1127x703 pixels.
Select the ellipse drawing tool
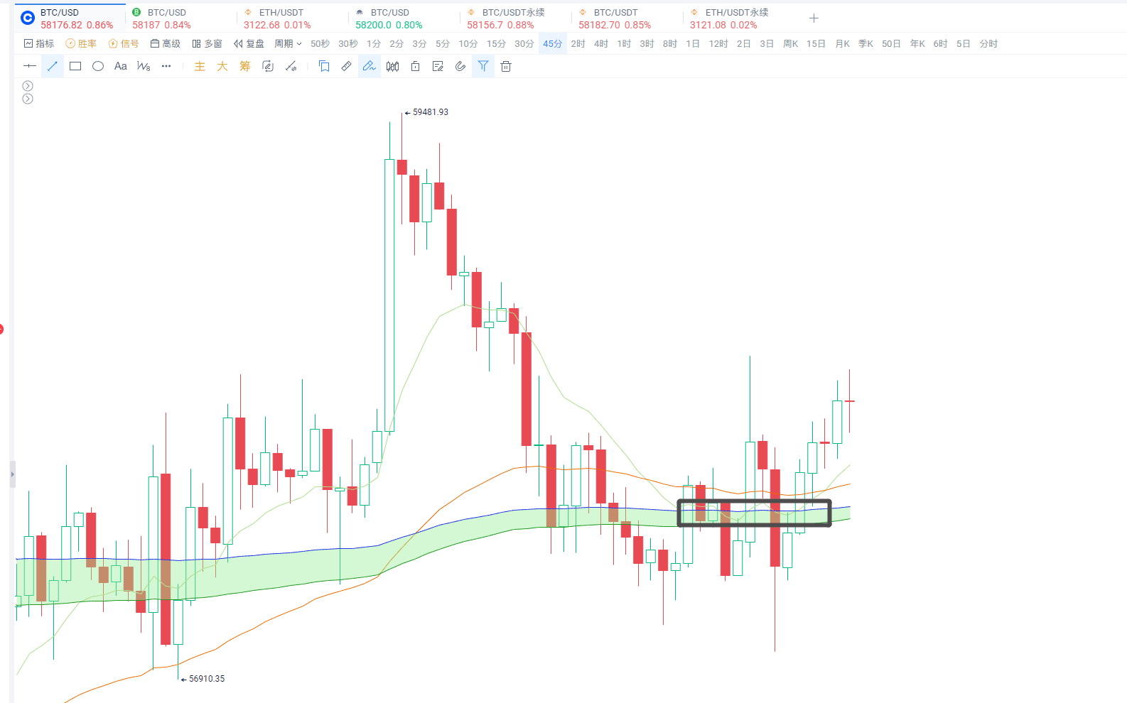click(98, 66)
